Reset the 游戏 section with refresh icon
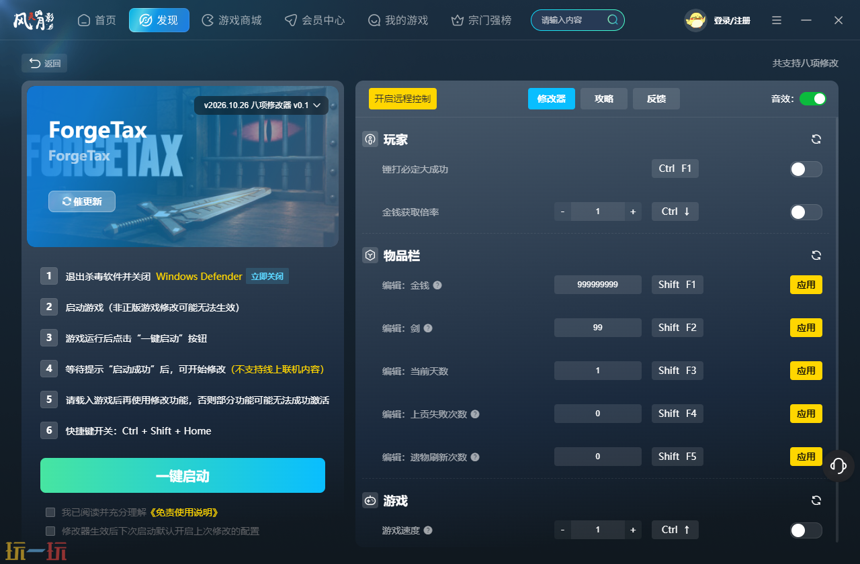The image size is (860, 564). pyautogui.click(x=816, y=500)
